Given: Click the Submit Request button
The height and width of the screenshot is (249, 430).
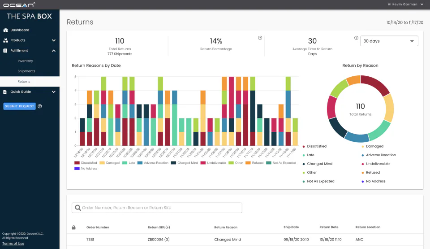Looking at the screenshot, I should click(x=19, y=106).
